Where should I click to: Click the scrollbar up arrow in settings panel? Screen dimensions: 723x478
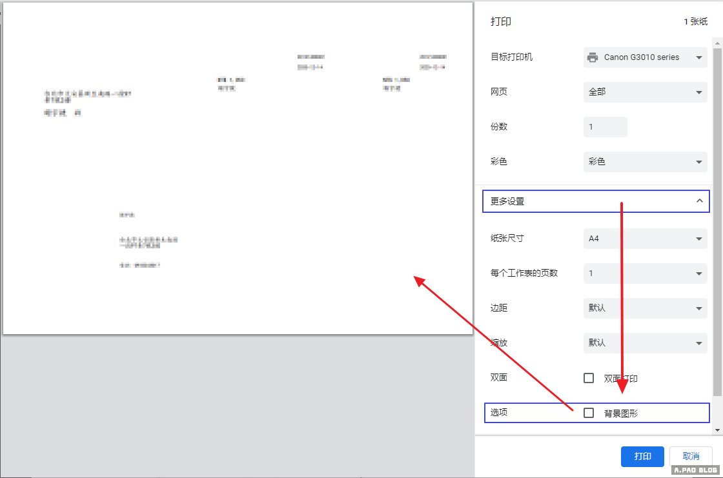click(x=717, y=43)
